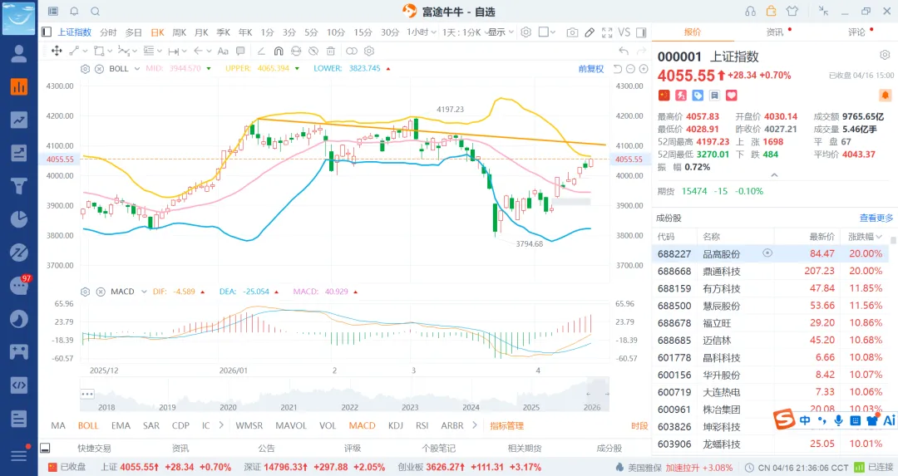The height and width of the screenshot is (476, 898).
Task: Open the price alert bell icon
Action: (x=885, y=96)
